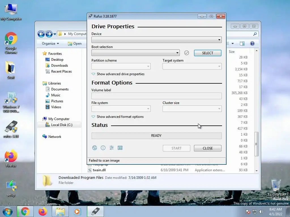Click the Windows 7 USB DVD desktop icon
This screenshot has width=290, height=217.
[x=11, y=102]
